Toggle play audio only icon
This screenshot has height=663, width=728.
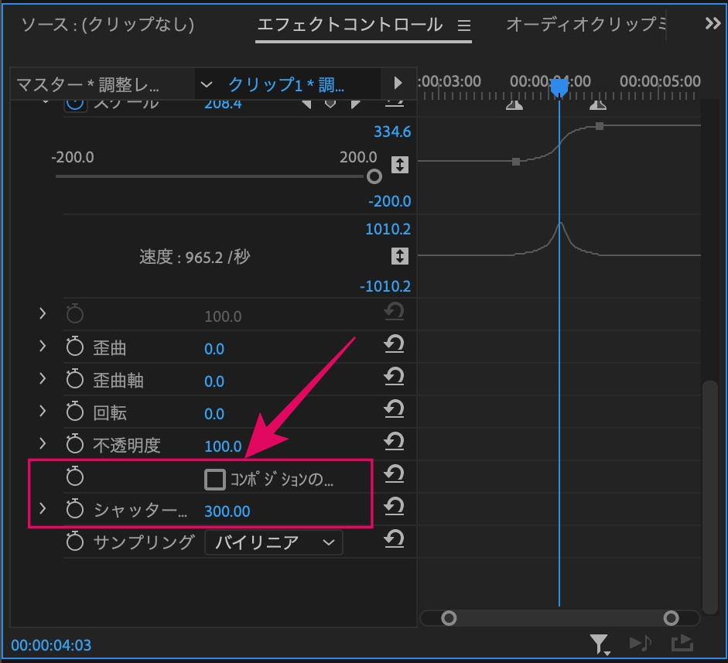pos(641,644)
